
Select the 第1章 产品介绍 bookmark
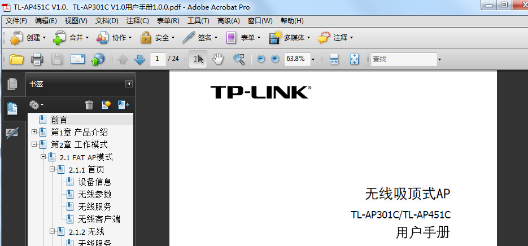80,132
